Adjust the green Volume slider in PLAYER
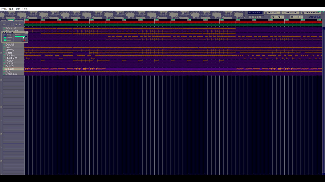Viewport: 325px width, 182px height. coord(21,36)
